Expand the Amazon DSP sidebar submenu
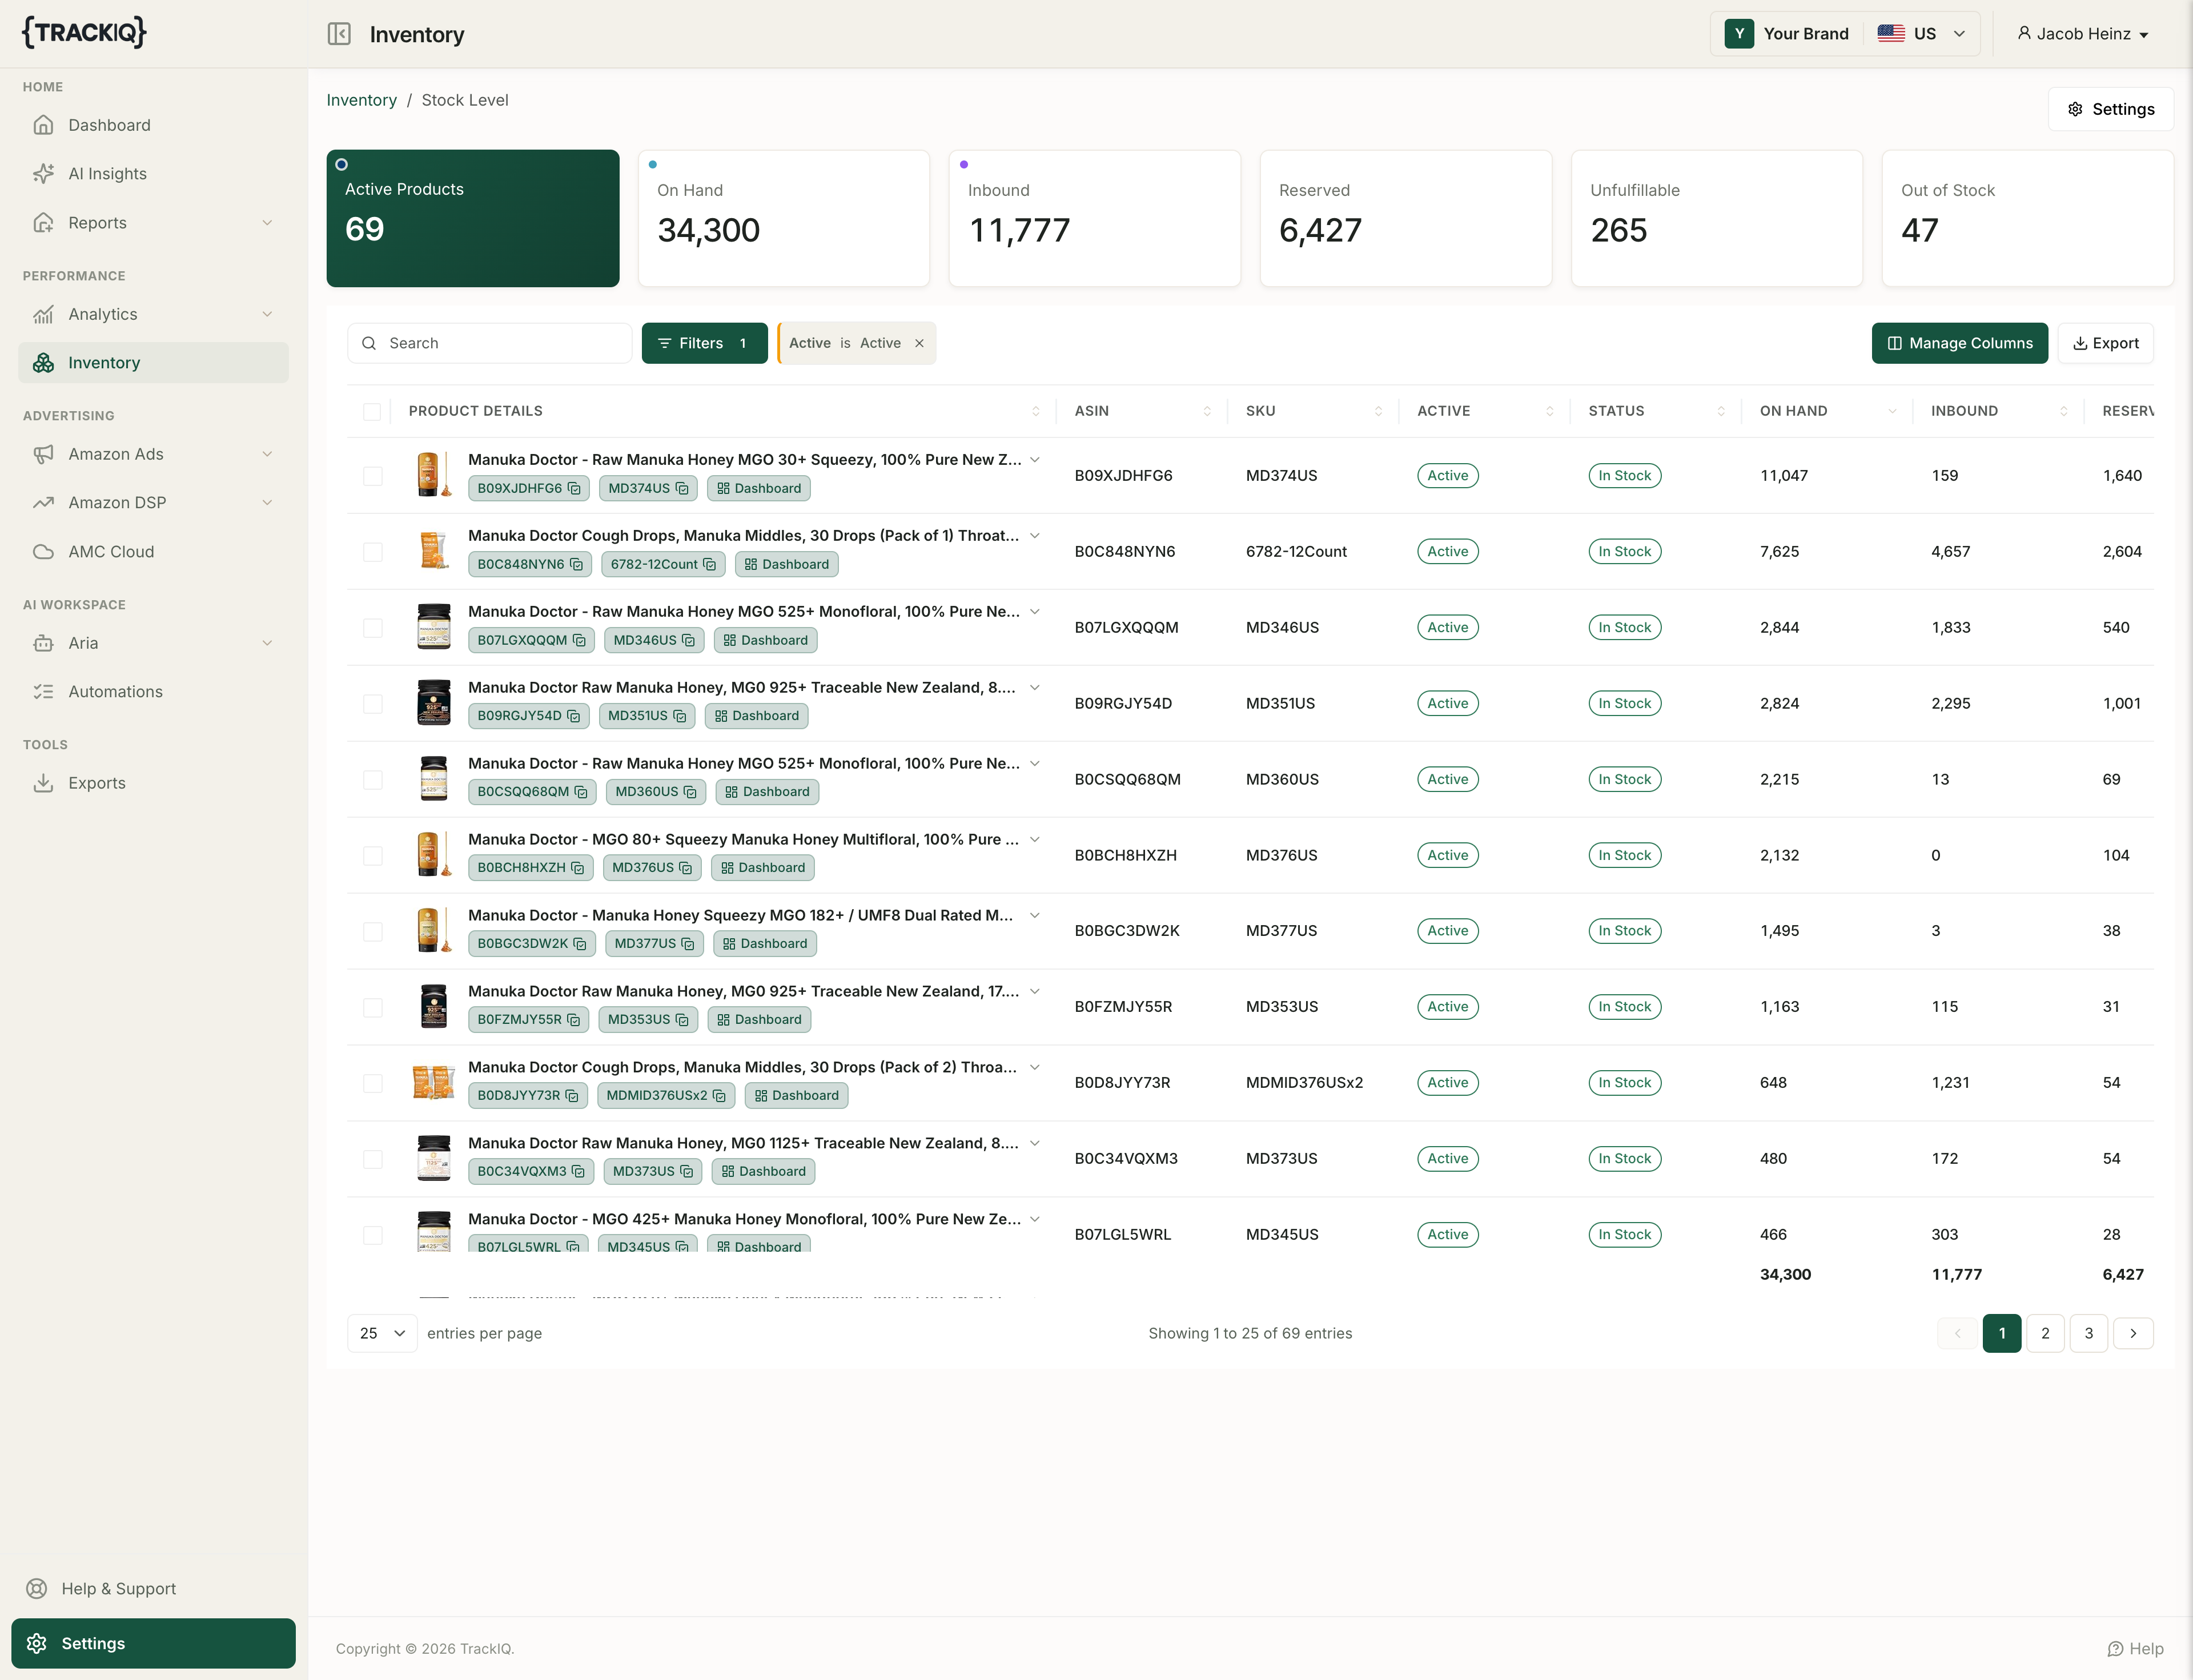This screenshot has height=1680, width=2193. 267,503
